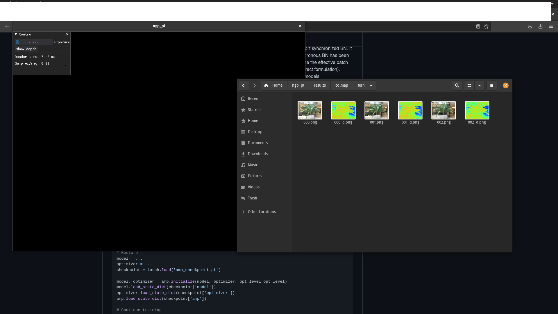The width and height of the screenshot is (558, 314).
Task: Jump to the 'results' breadcrumb
Action: click(x=319, y=85)
